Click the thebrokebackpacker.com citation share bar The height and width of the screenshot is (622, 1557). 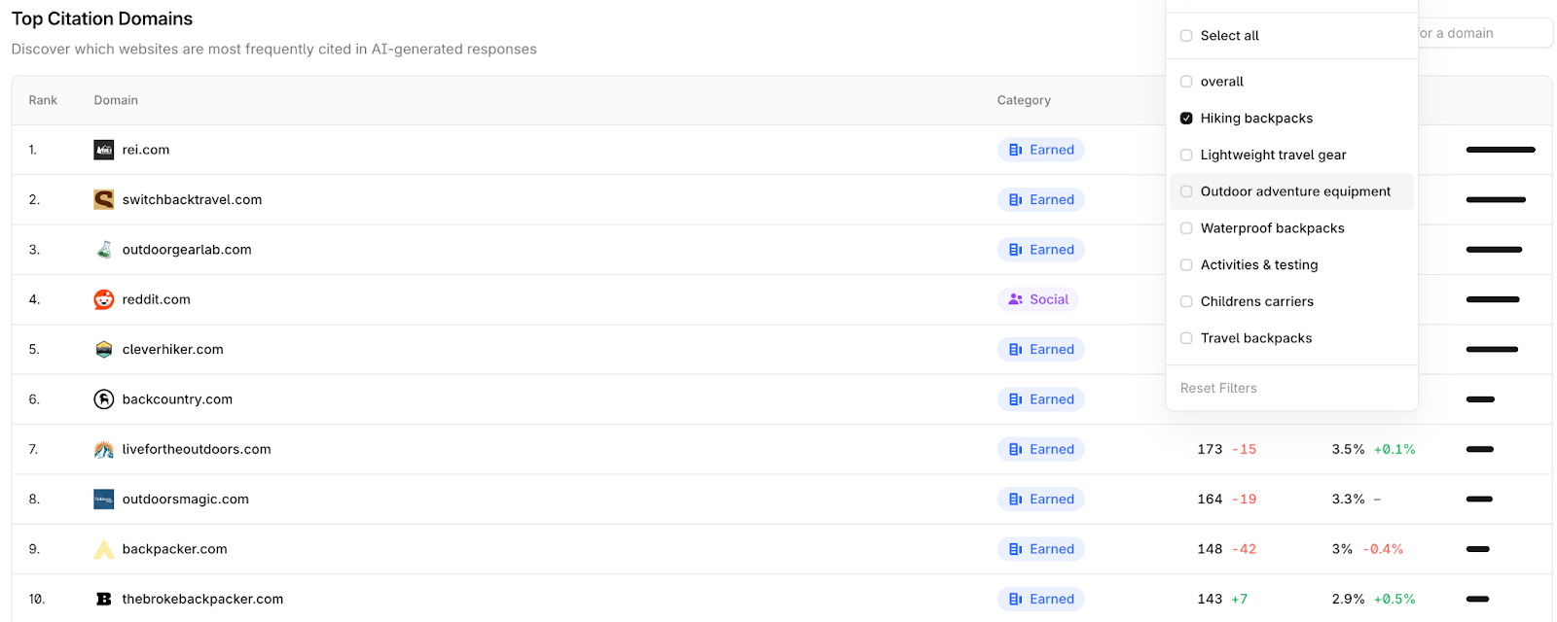1477,599
